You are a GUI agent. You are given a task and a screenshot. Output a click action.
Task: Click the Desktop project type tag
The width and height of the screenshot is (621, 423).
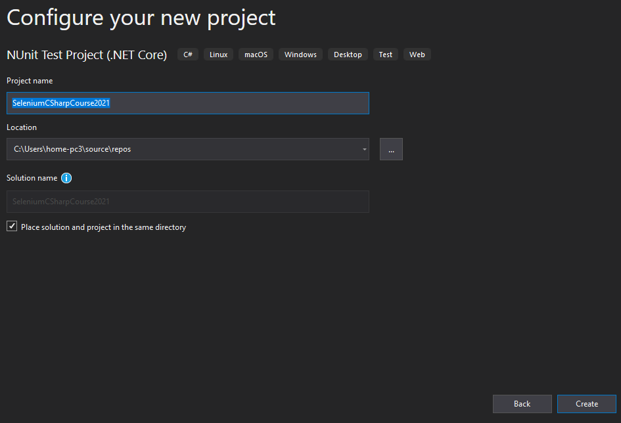348,55
